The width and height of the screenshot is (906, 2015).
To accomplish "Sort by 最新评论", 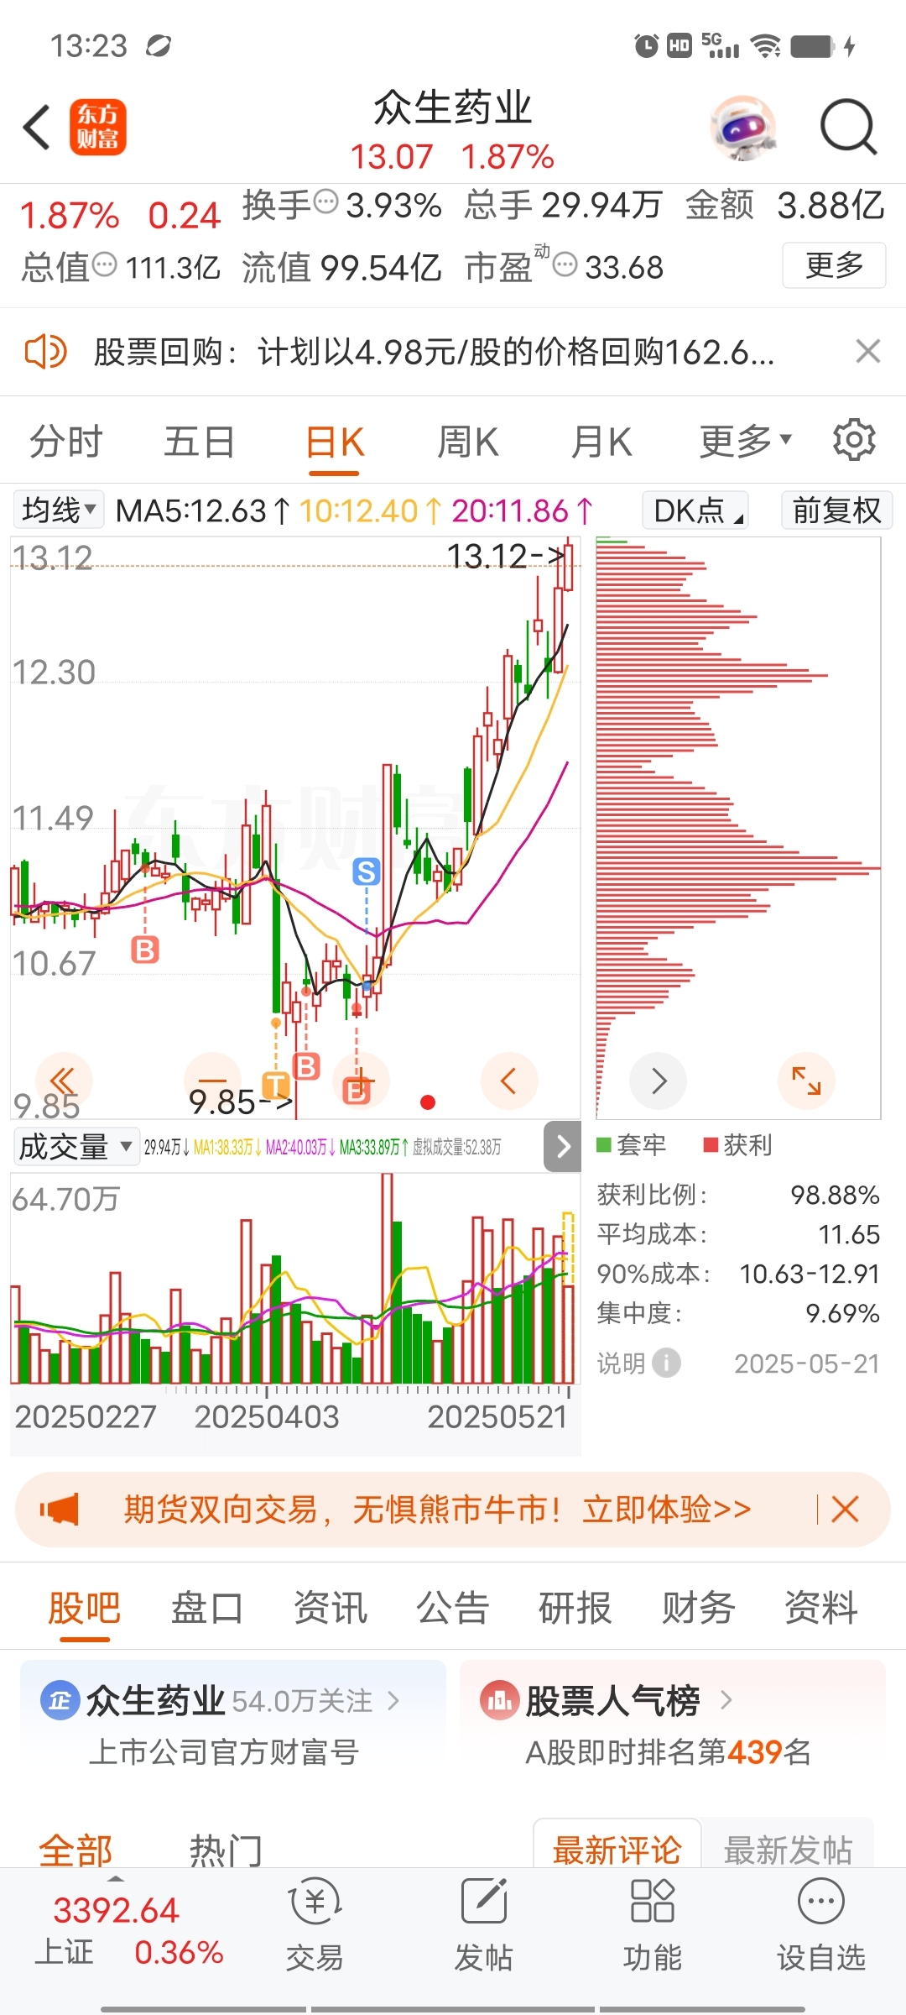I will coord(617,1849).
